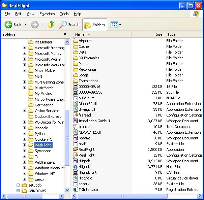Screen dimensions: 204x200
Task: Click right arrow of file list horizontal scrollbar
Action: (200, 196)
